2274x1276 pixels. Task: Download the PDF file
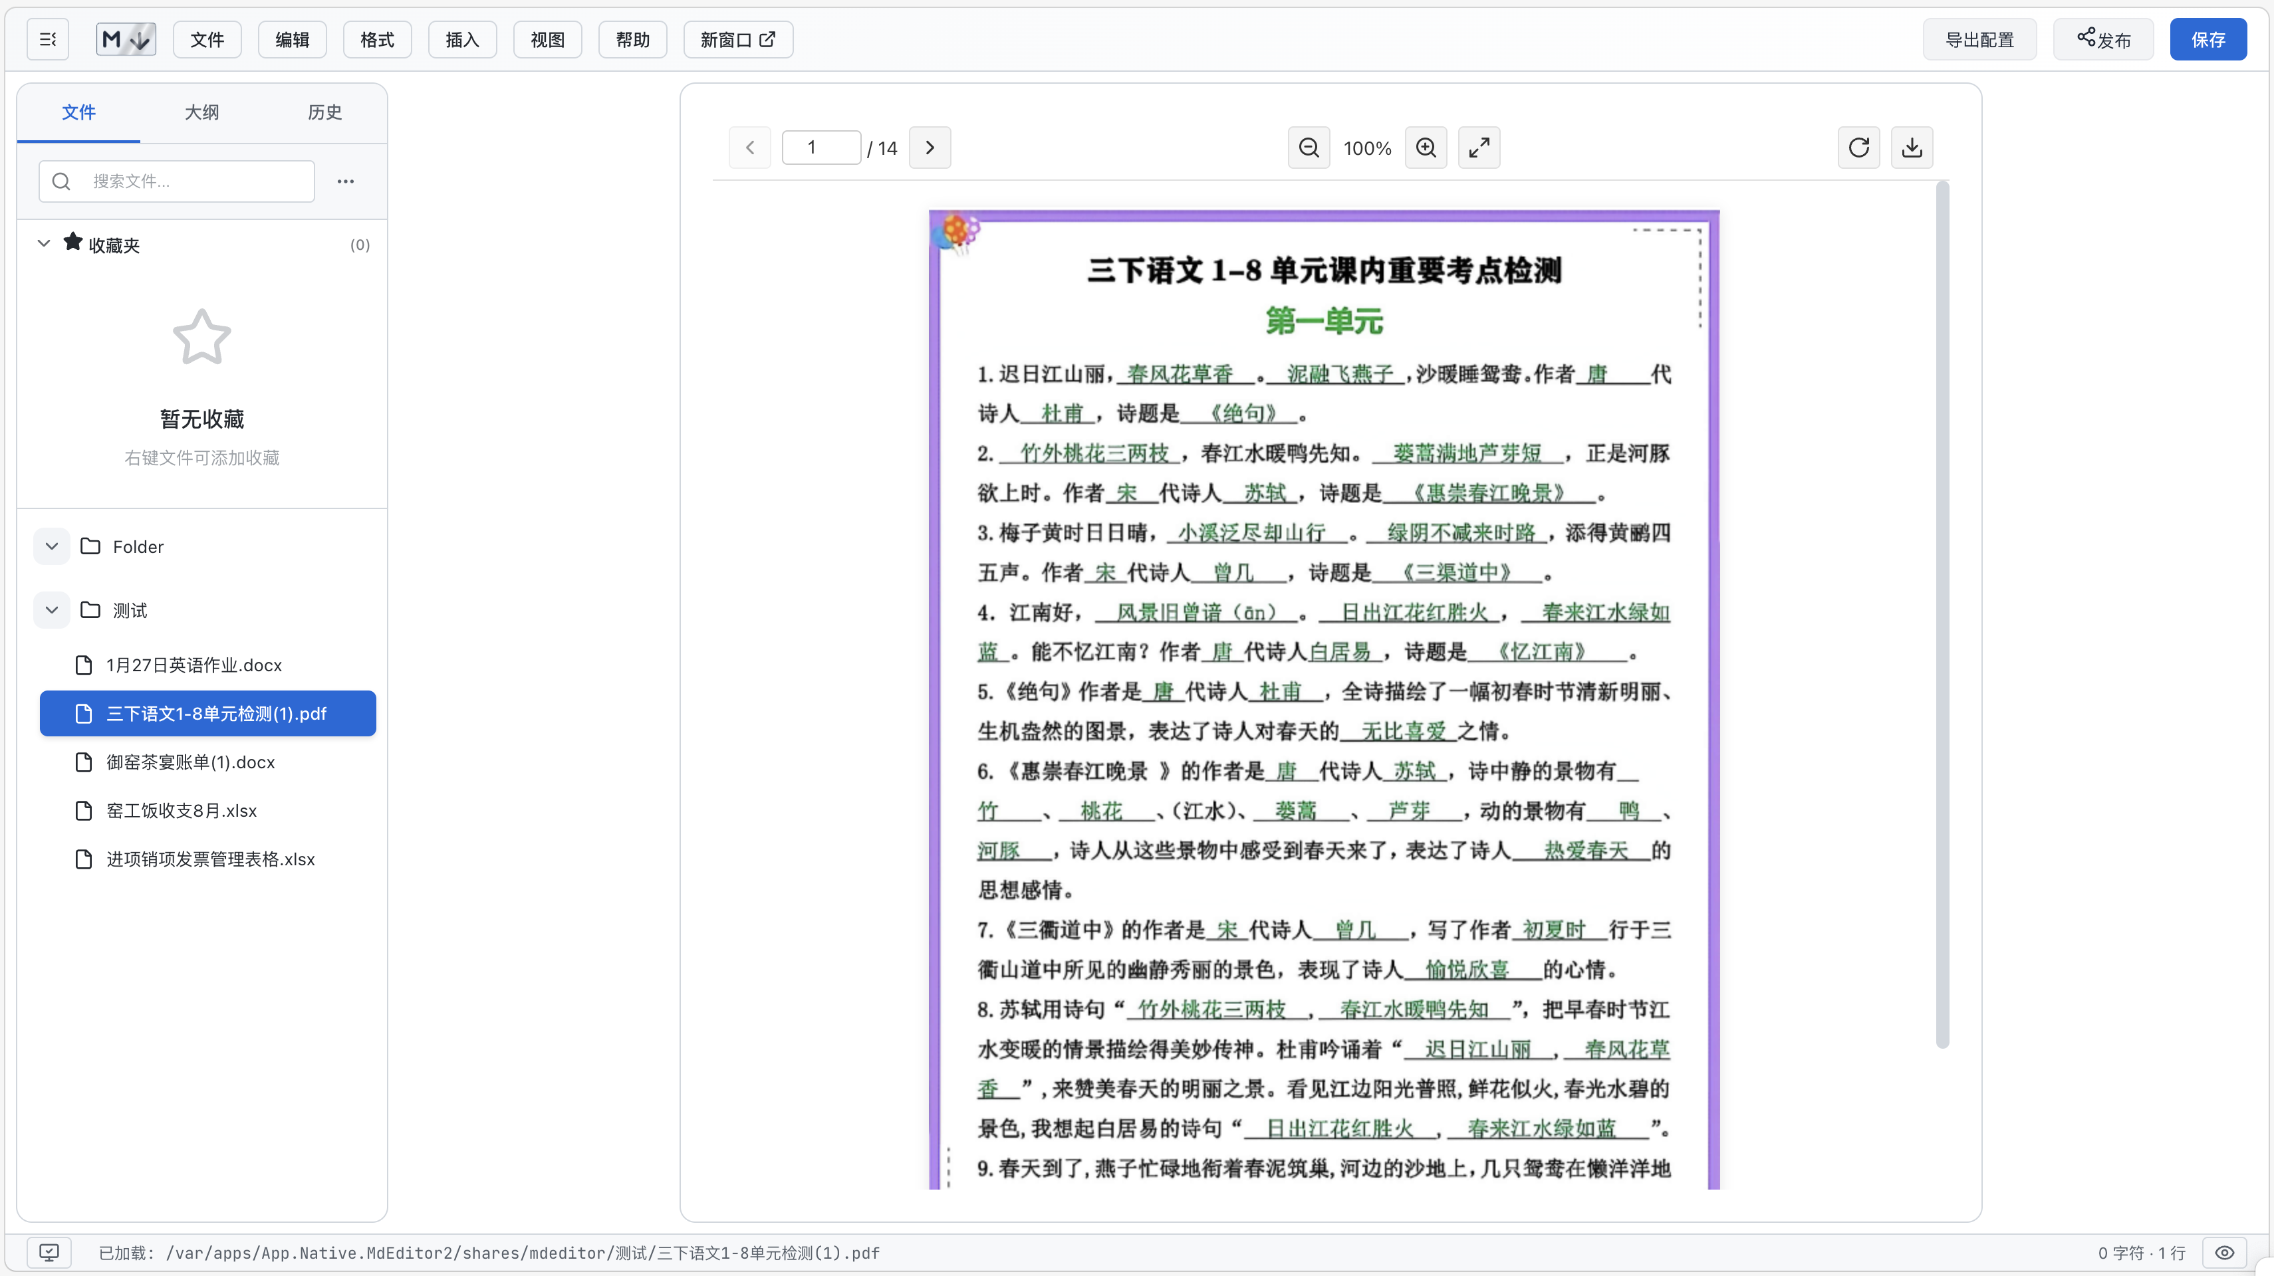tap(1911, 148)
